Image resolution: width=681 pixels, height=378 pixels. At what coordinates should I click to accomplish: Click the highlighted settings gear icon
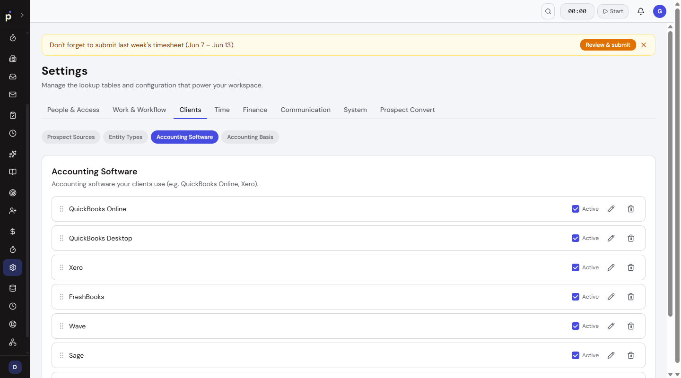click(x=13, y=267)
